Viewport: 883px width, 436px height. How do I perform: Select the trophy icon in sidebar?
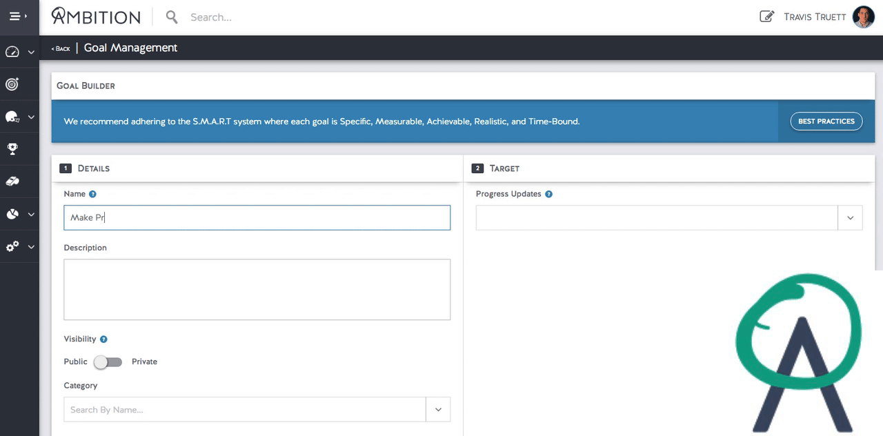click(12, 148)
